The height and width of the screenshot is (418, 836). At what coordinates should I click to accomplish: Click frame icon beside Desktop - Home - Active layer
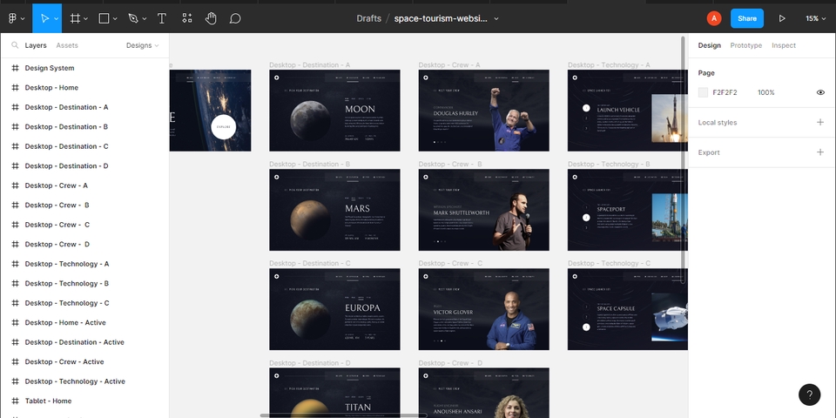[15, 322]
